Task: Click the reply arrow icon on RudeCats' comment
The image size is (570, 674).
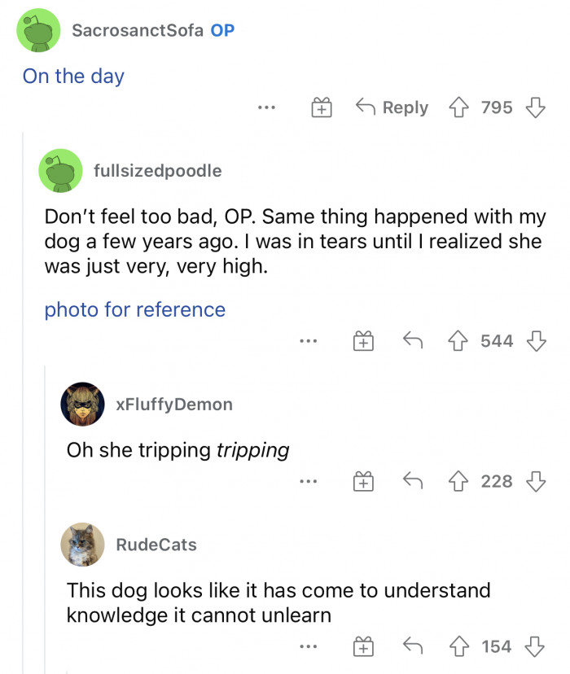Action: coord(413,646)
